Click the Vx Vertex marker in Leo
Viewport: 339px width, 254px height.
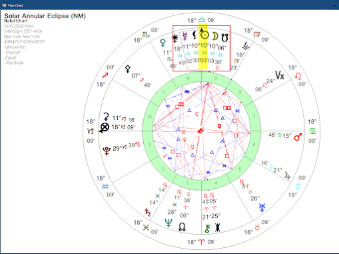coord(280,75)
